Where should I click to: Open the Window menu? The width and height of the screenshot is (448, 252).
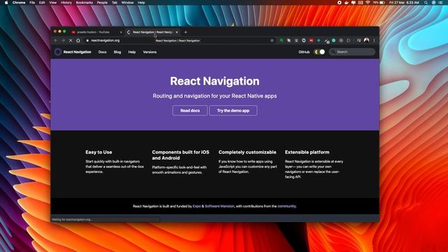tap(127, 3)
